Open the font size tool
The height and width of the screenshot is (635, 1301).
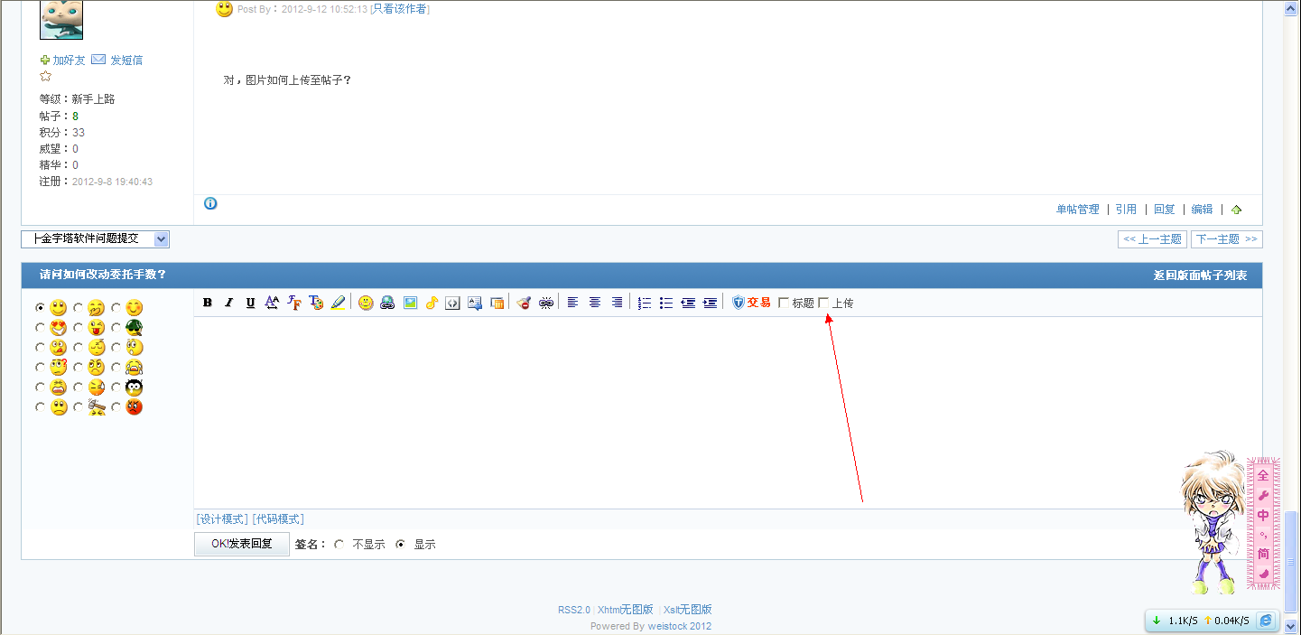click(x=273, y=303)
